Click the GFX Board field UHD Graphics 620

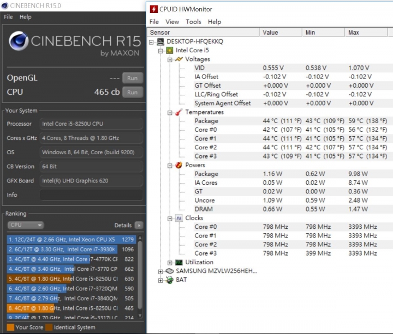[91, 181]
